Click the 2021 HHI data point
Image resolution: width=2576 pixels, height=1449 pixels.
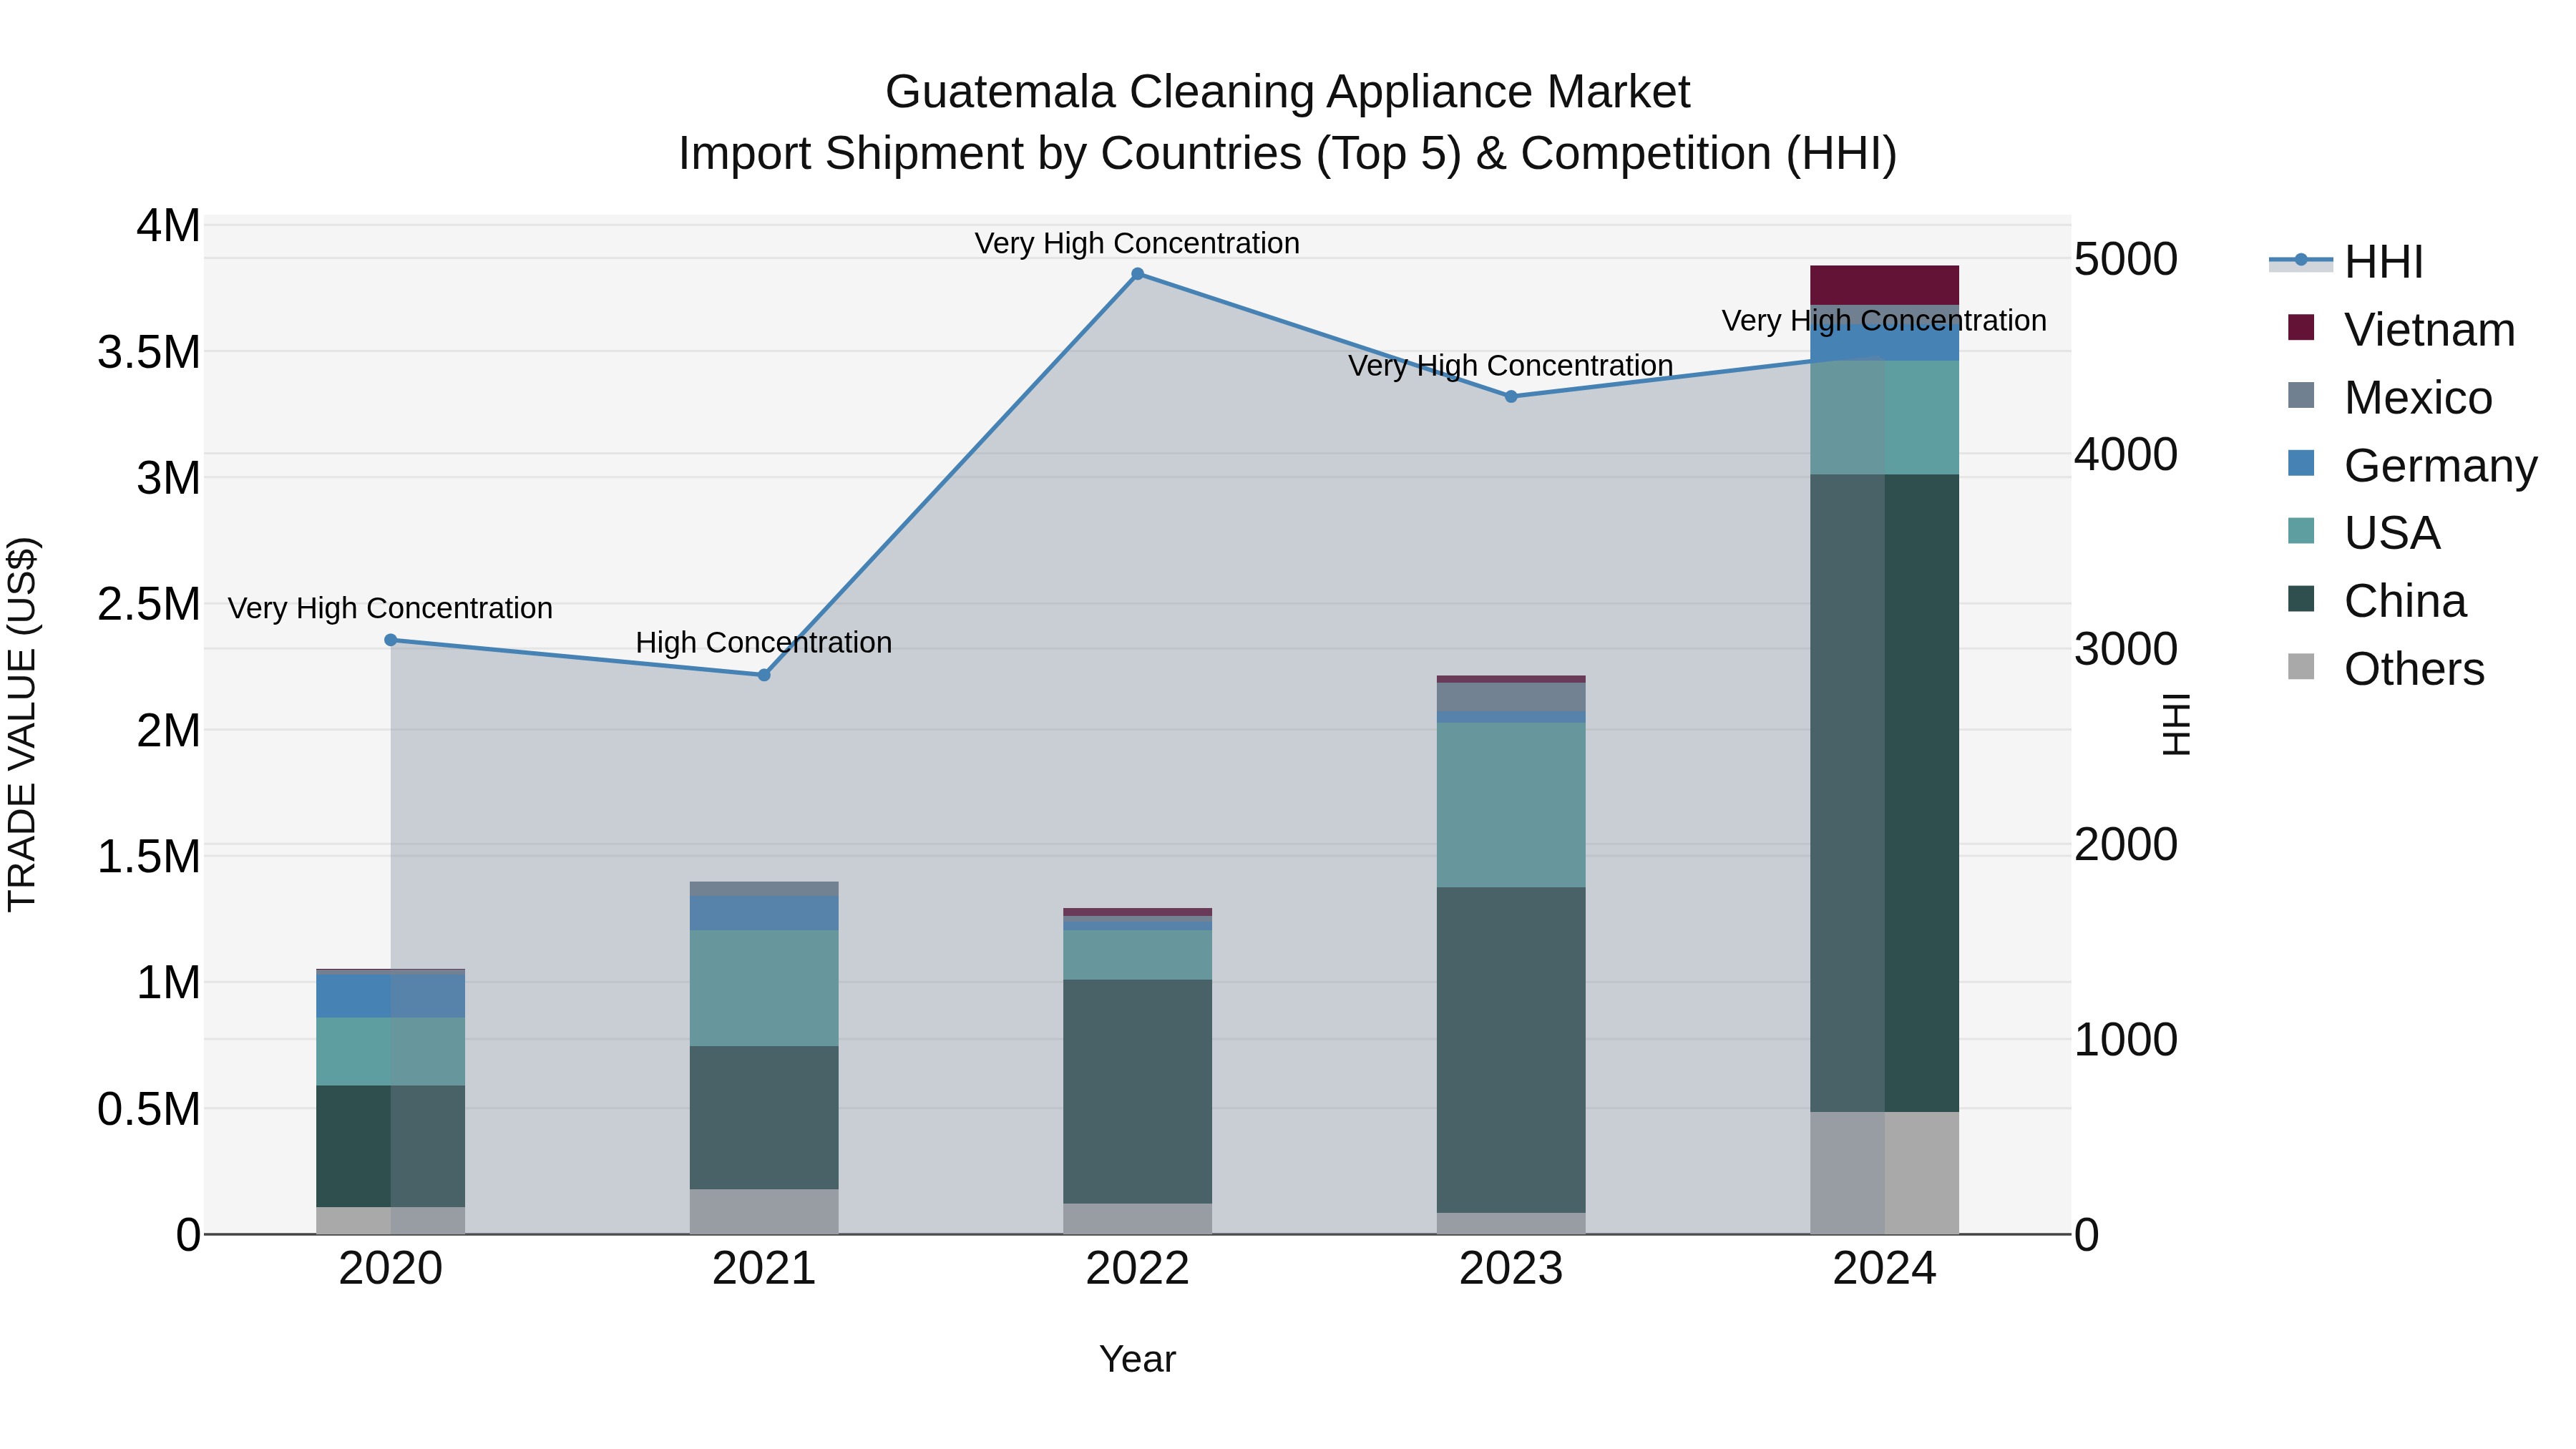764,675
